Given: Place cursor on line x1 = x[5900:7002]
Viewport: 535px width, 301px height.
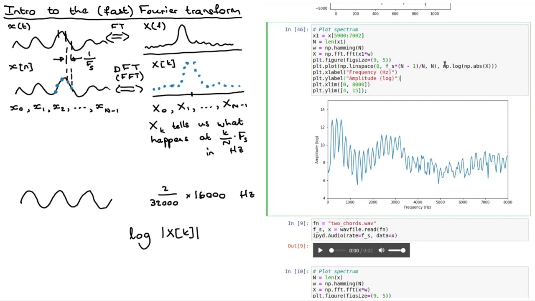Looking at the screenshot, I should coord(338,36).
